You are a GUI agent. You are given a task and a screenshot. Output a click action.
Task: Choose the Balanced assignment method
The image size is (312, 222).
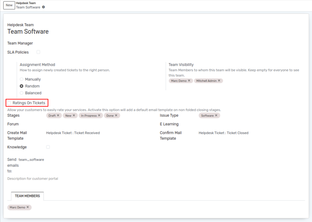(x=22, y=93)
